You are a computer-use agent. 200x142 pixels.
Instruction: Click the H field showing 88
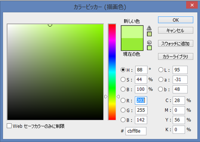141,70
